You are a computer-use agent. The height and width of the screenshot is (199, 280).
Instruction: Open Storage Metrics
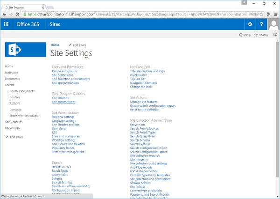(x=140, y=183)
